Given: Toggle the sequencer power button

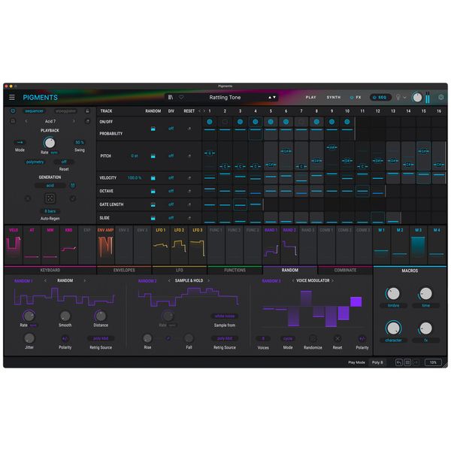Looking at the screenshot, I should pyautogui.click(x=13, y=110).
